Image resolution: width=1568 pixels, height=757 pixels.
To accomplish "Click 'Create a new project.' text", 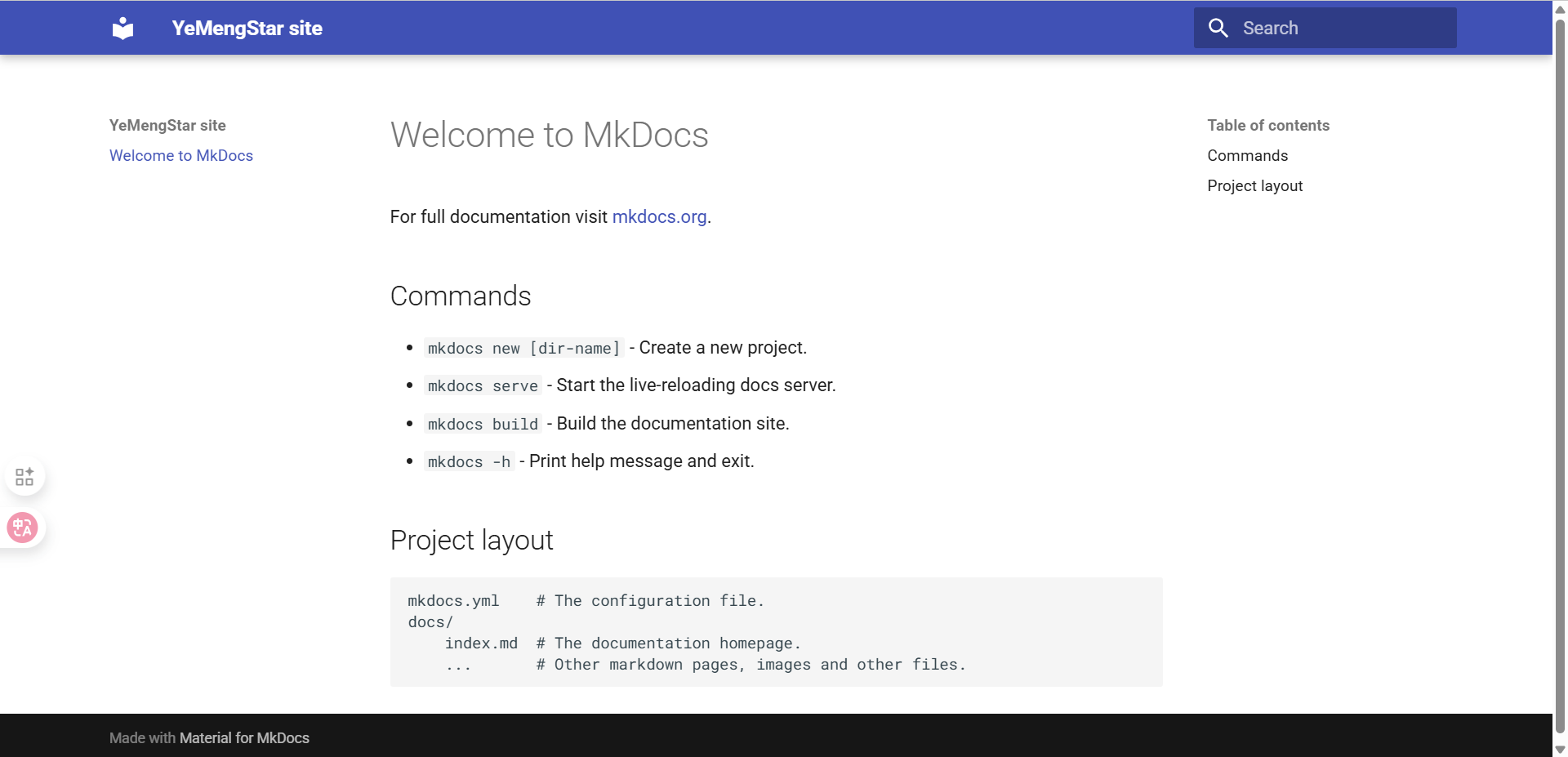I will click(723, 348).
